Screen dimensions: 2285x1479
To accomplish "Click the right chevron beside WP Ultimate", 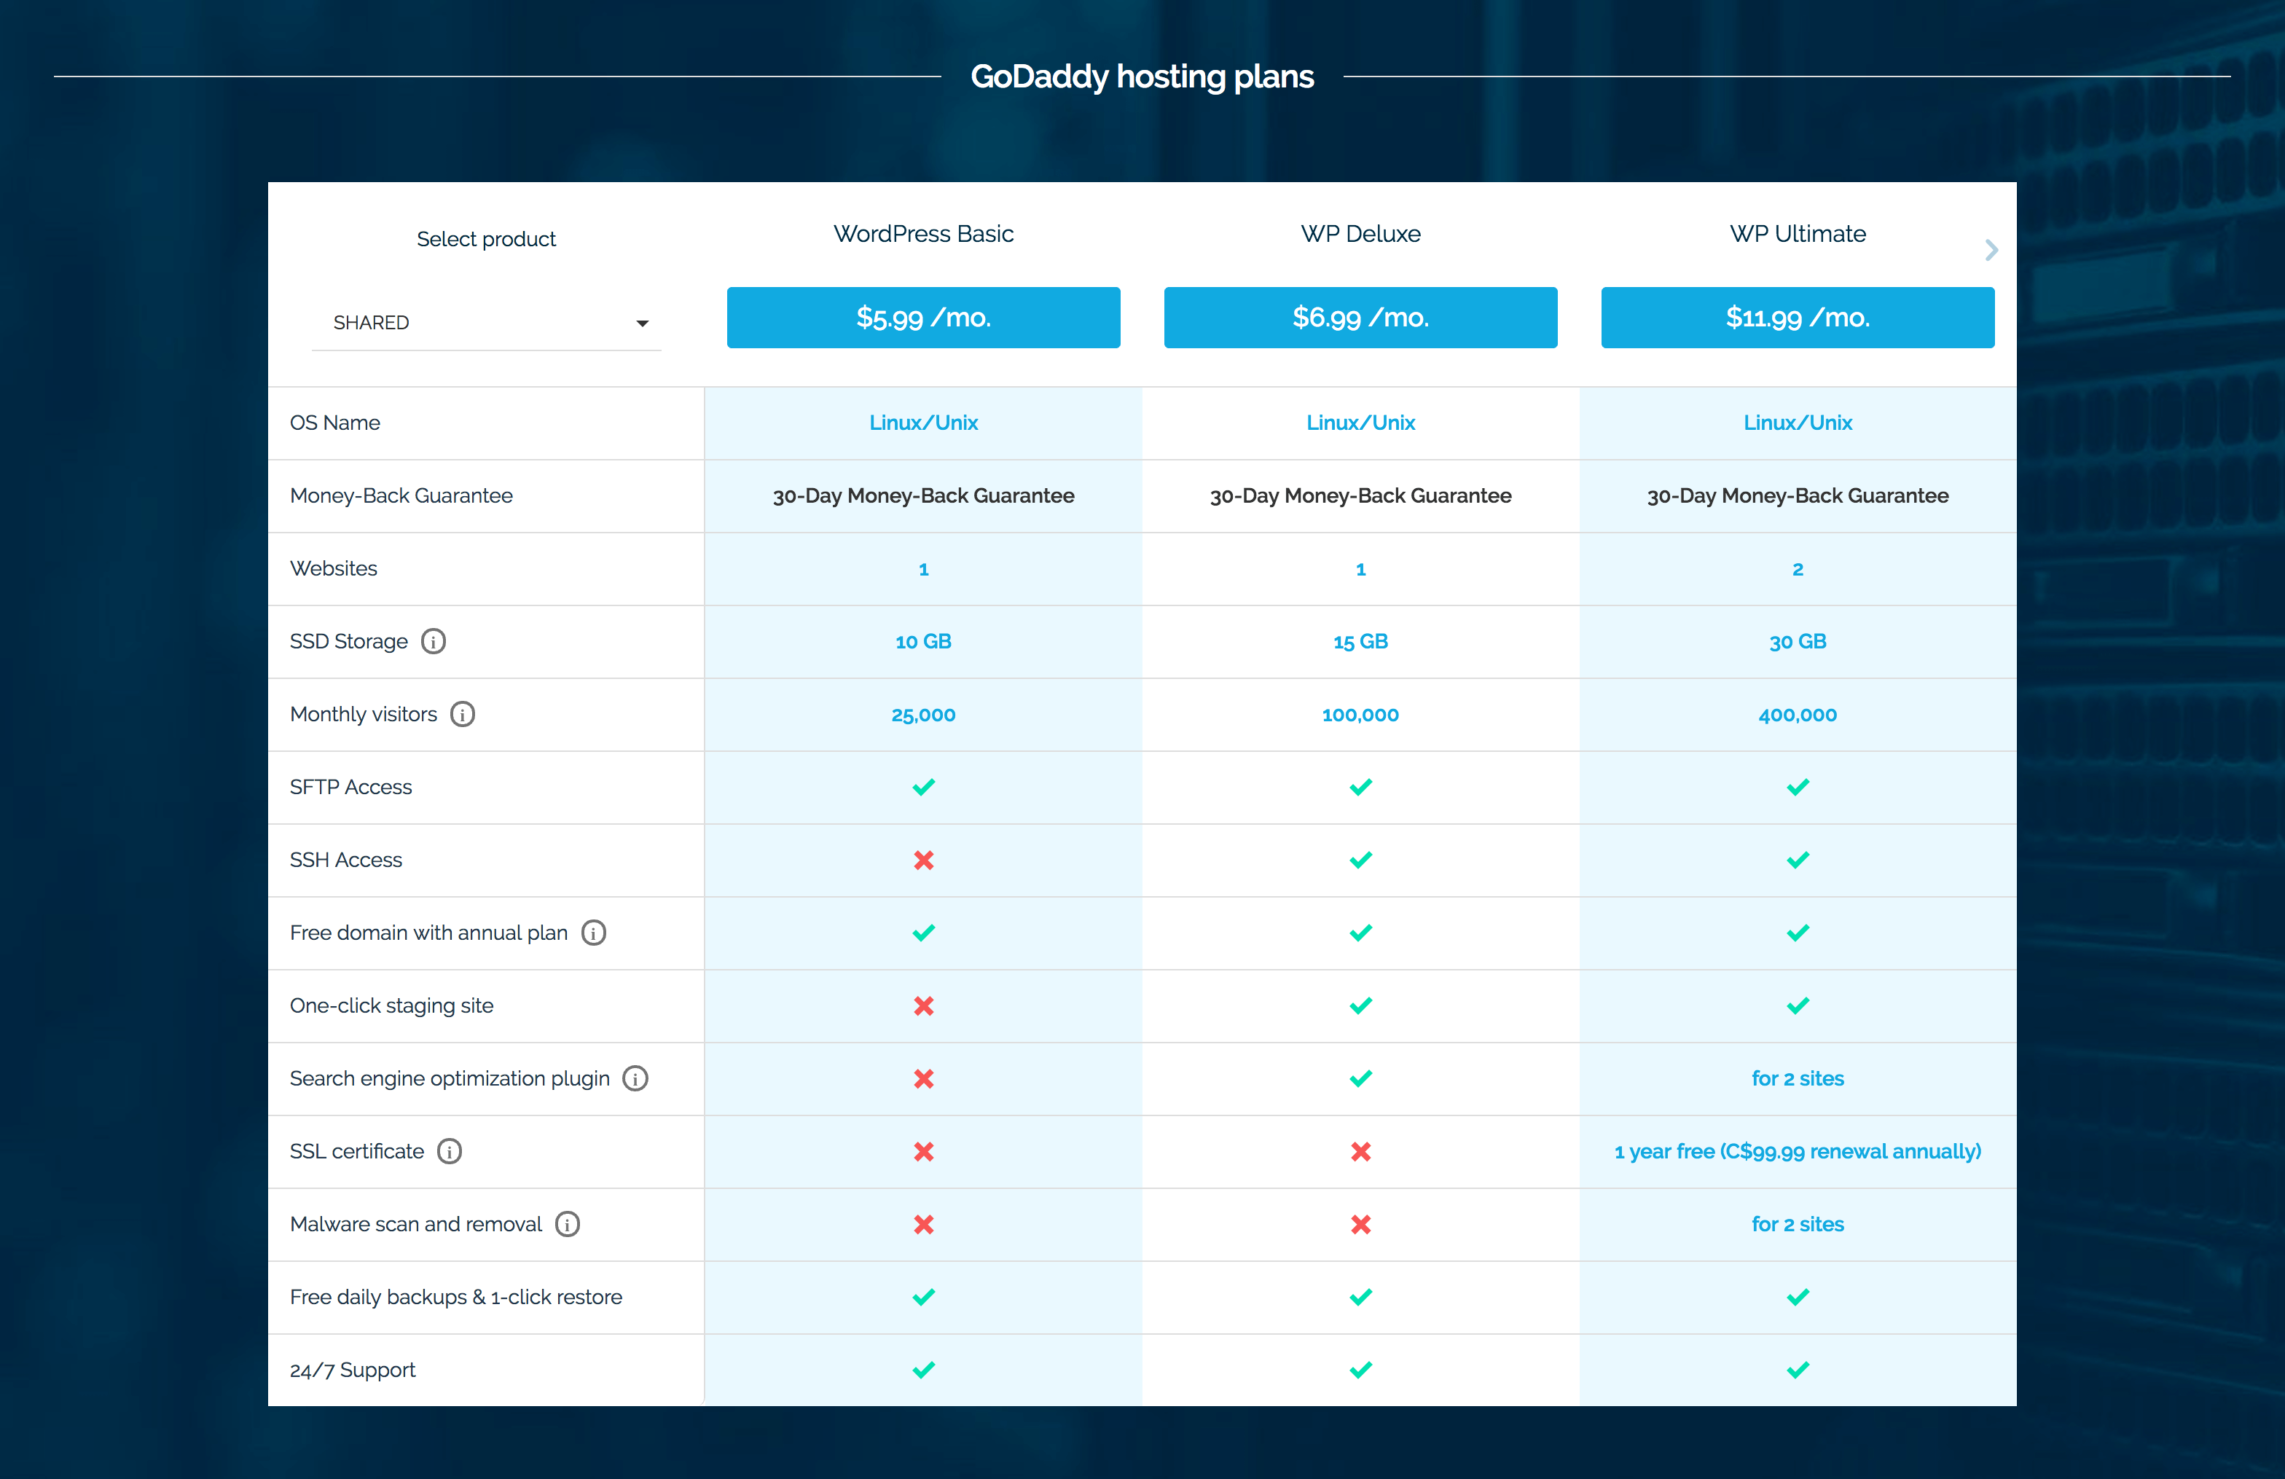I will pyautogui.click(x=1991, y=251).
